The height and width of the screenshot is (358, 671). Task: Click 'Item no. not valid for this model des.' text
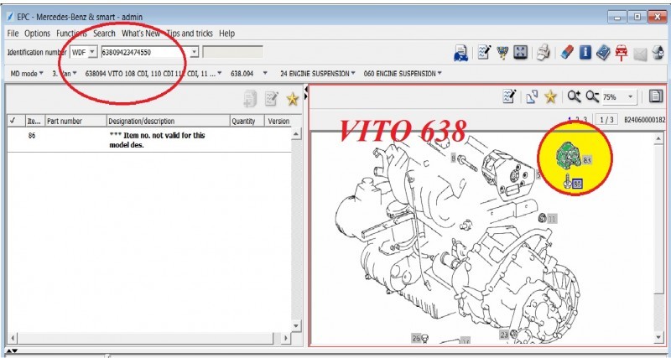point(158,140)
